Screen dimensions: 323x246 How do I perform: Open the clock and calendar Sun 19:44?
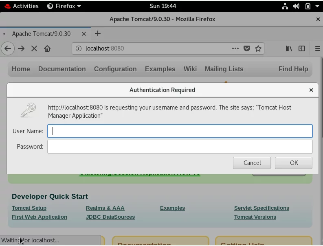(x=163, y=6)
